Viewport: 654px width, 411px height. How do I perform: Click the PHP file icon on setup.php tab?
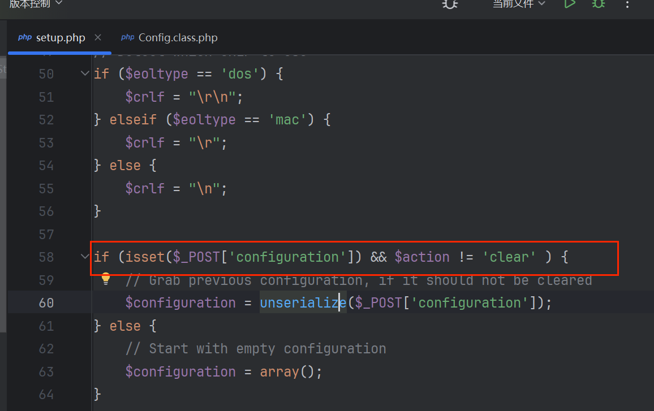pyautogui.click(x=25, y=38)
